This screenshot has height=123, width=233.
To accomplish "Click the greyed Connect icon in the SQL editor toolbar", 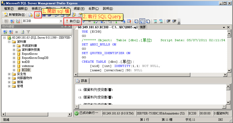I will click(x=6, y=21).
